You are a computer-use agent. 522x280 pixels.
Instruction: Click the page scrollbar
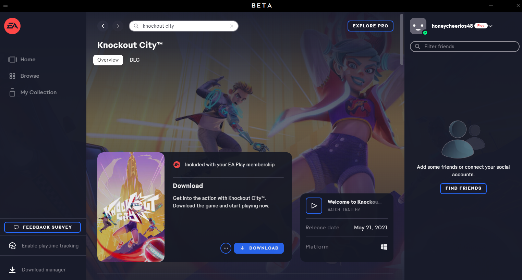402,39
